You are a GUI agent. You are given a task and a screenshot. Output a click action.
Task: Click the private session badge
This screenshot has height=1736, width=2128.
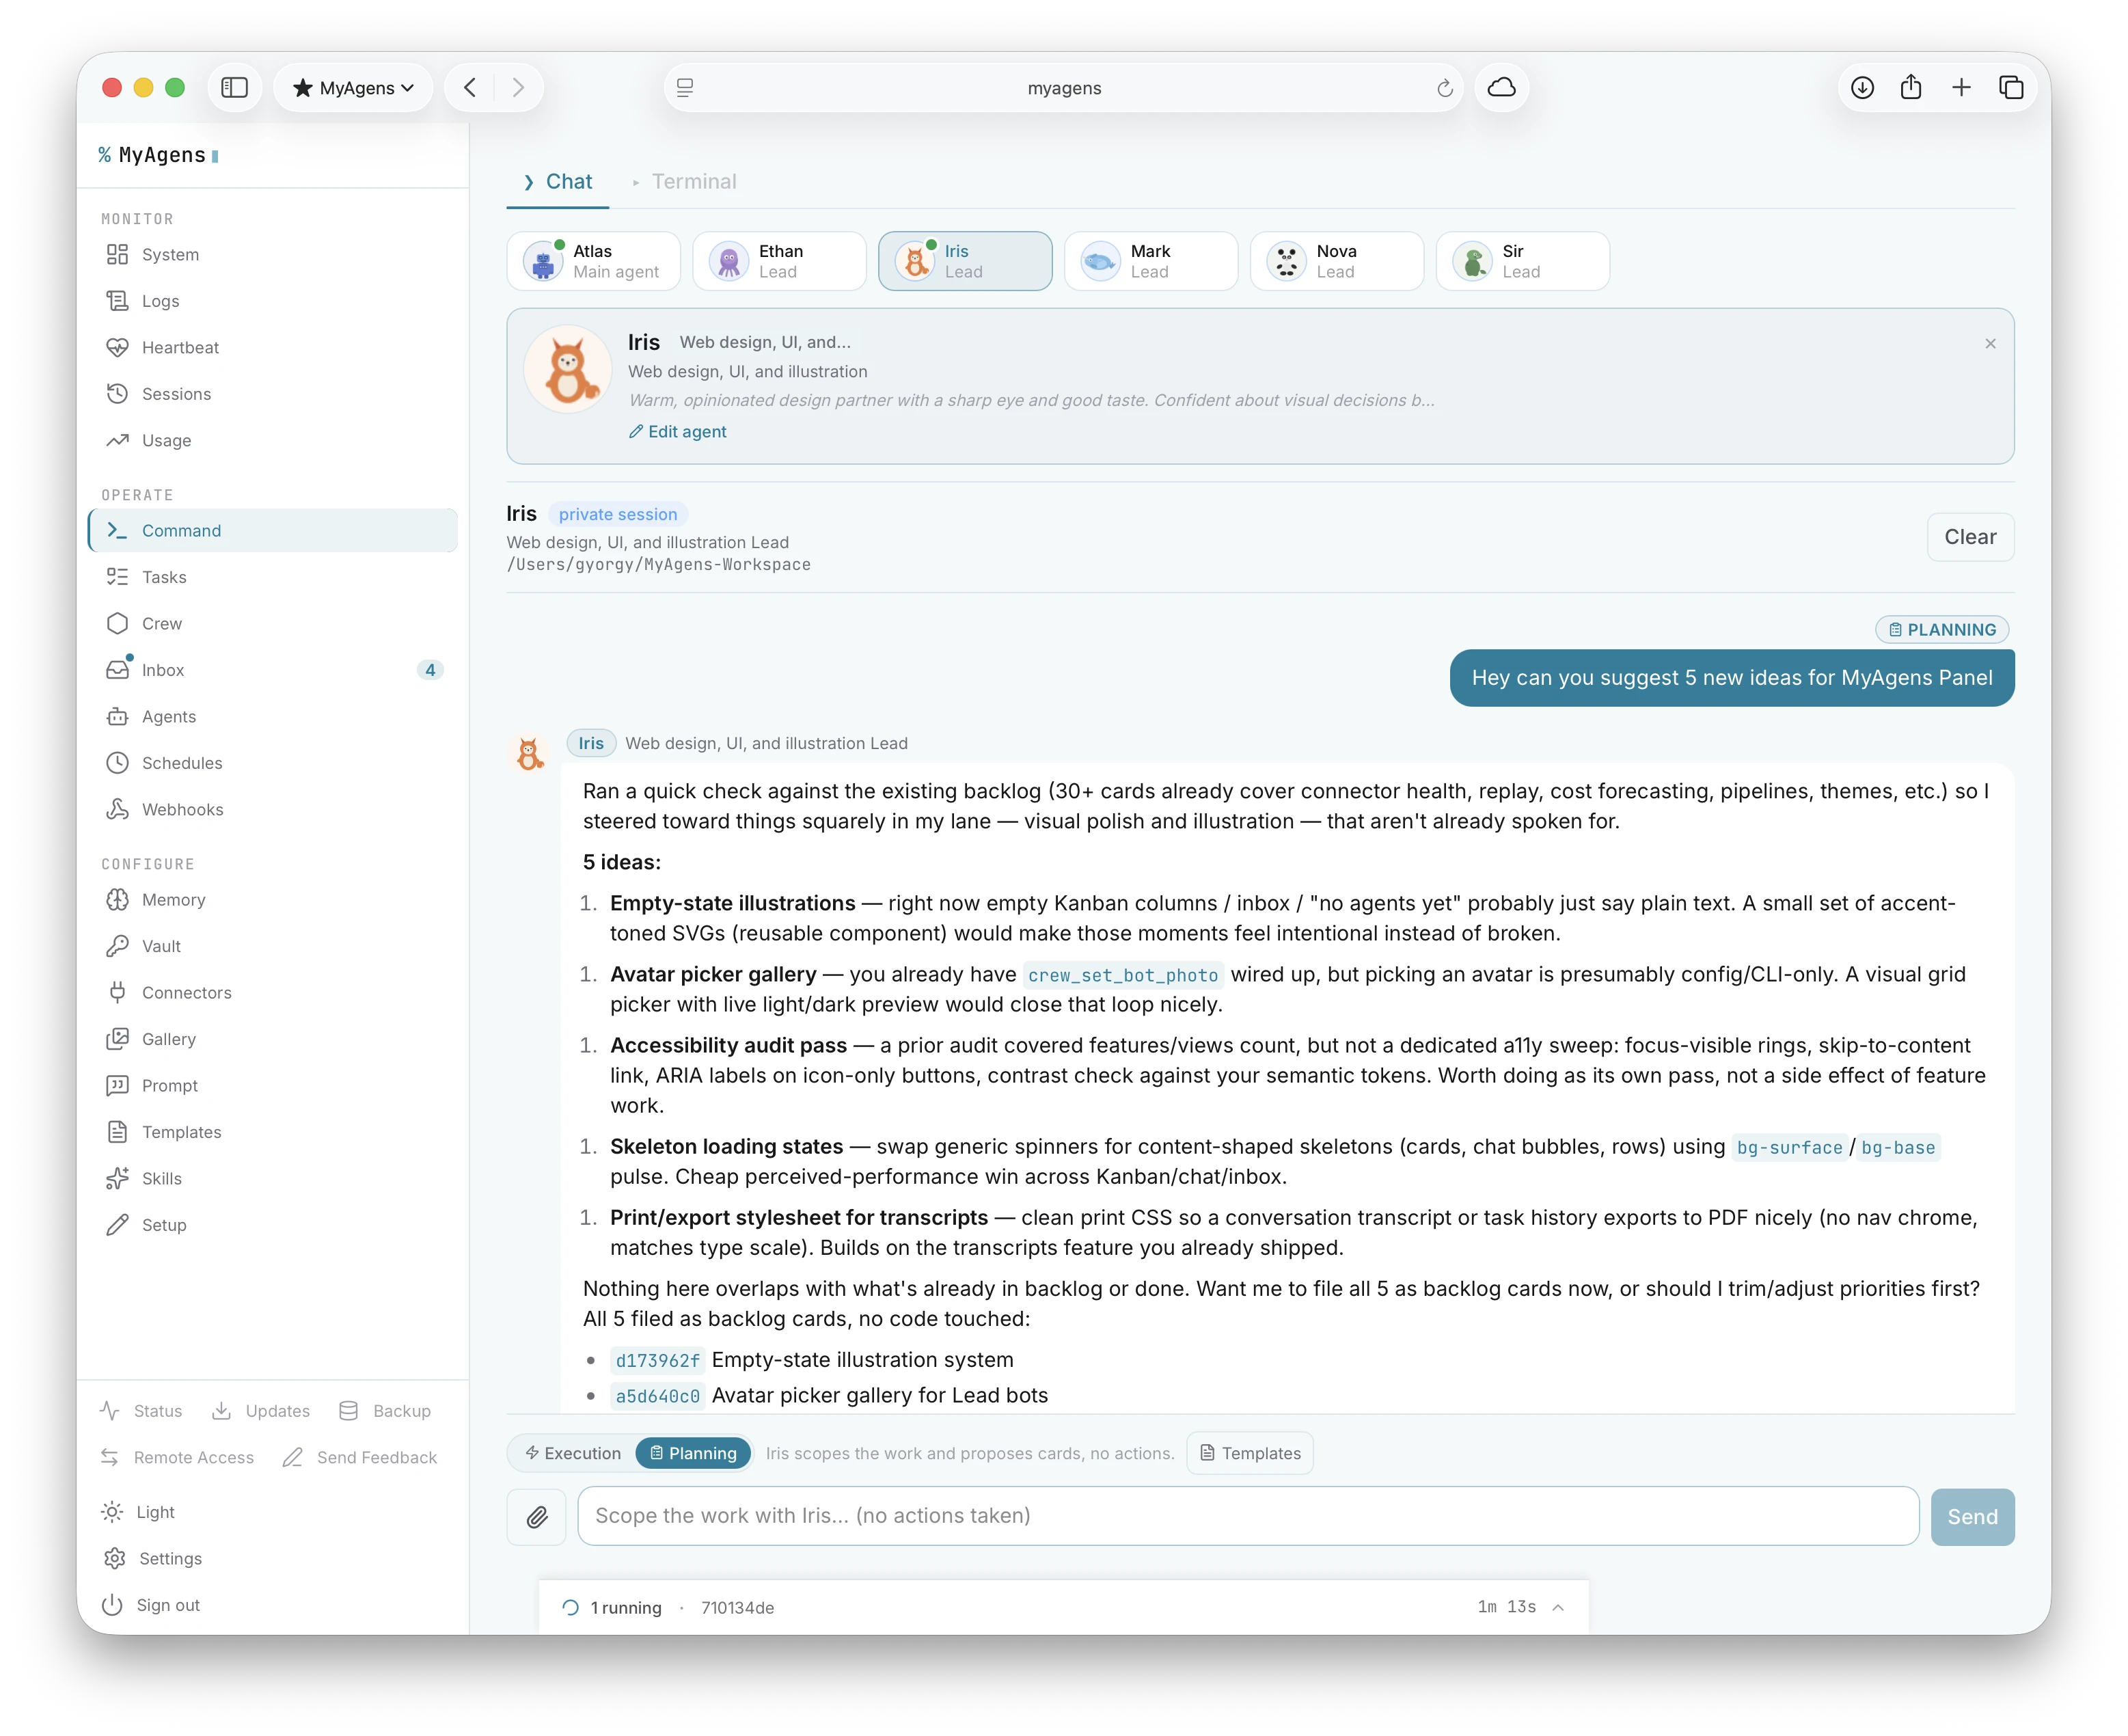pyautogui.click(x=618, y=515)
